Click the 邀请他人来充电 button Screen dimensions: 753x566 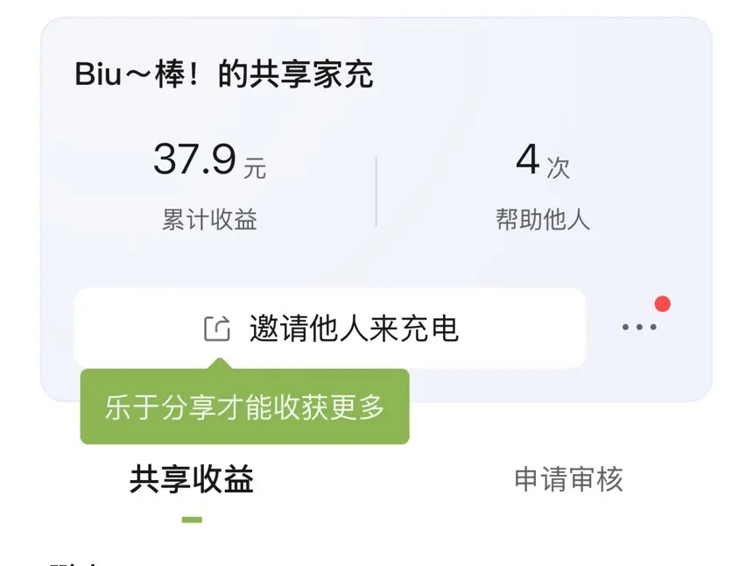[330, 329]
